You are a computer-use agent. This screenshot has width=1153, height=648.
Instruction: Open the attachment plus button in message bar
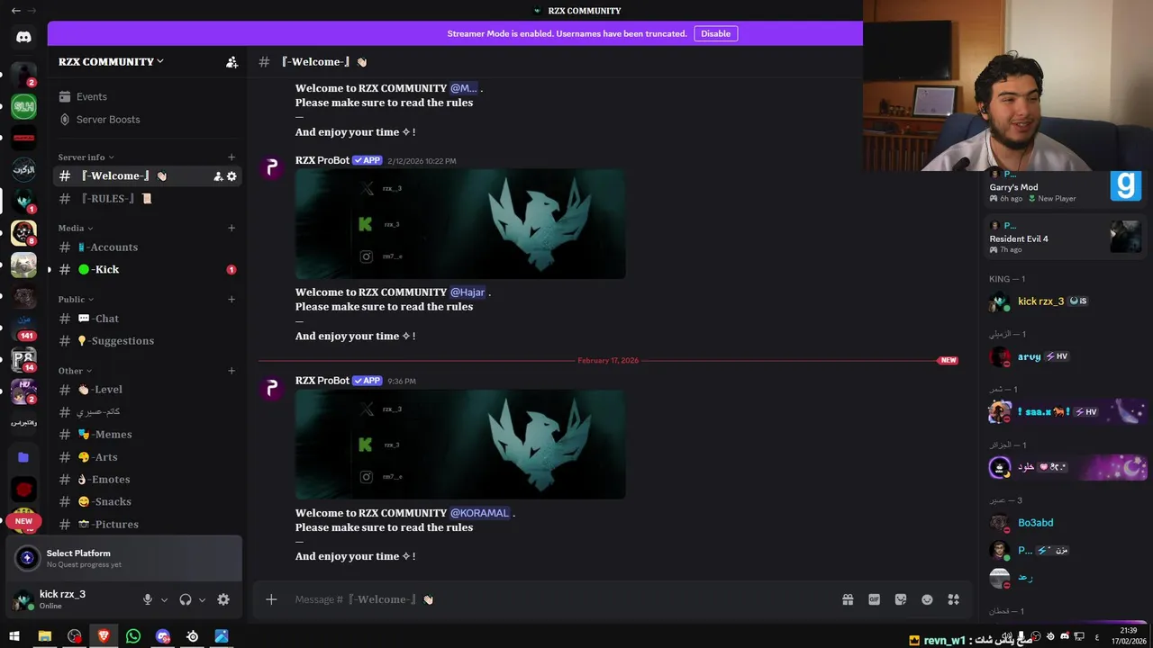click(x=271, y=599)
